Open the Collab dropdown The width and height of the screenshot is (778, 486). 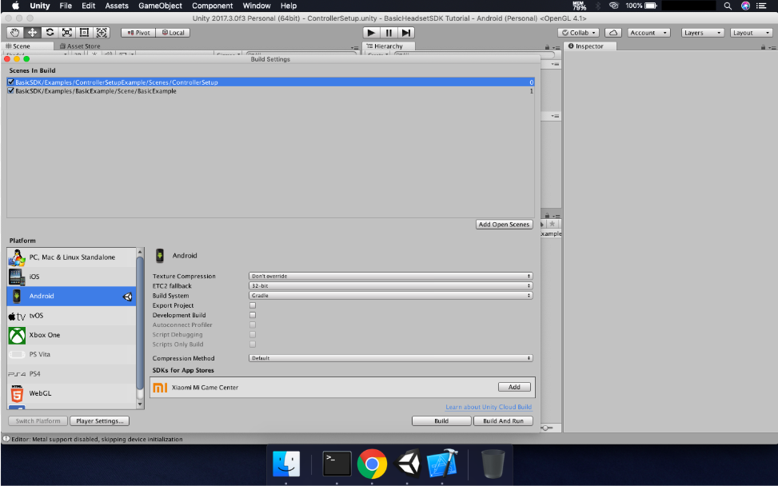click(x=579, y=33)
